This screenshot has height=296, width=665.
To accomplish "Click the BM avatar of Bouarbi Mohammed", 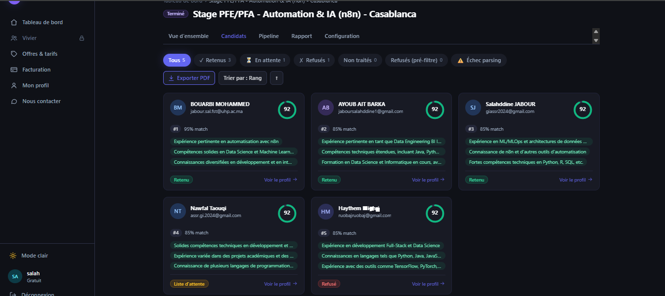I will point(178,108).
